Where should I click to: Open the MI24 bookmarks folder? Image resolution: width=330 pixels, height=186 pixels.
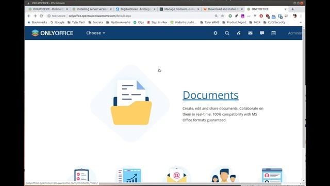(255, 22)
